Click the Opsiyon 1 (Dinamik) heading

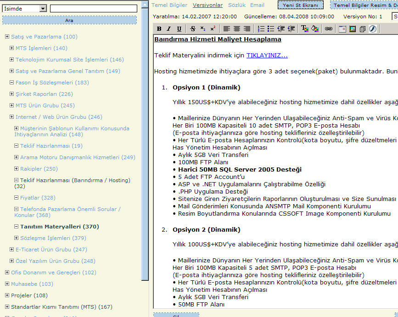tap(207, 88)
